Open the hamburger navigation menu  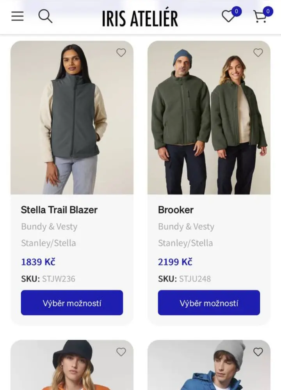(18, 16)
